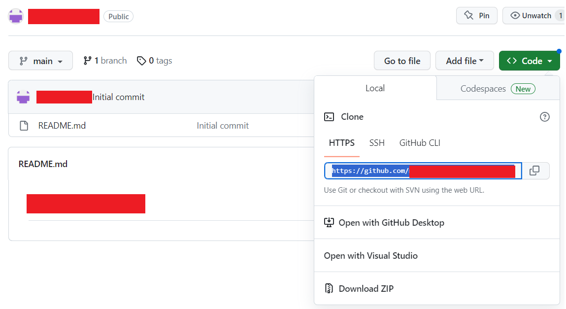View the 1 branch link
Image resolution: width=566 pixels, height=309 pixels.
pos(105,61)
